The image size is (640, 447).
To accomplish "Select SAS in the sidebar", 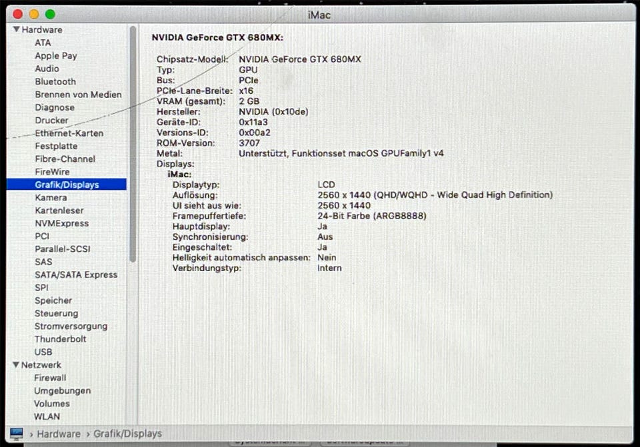I will click(43, 262).
